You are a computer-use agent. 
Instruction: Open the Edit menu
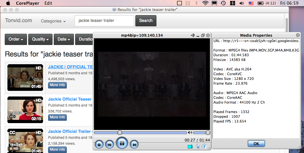click(48, 3)
